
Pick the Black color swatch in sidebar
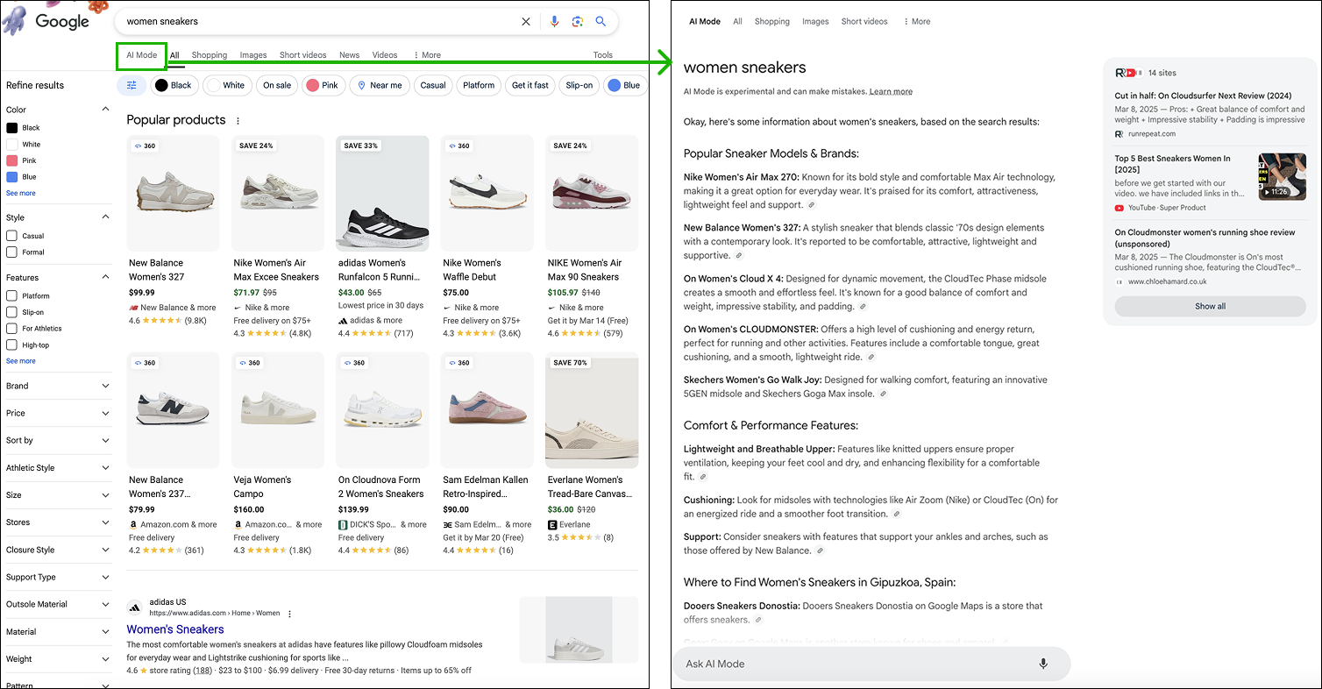[x=12, y=128]
